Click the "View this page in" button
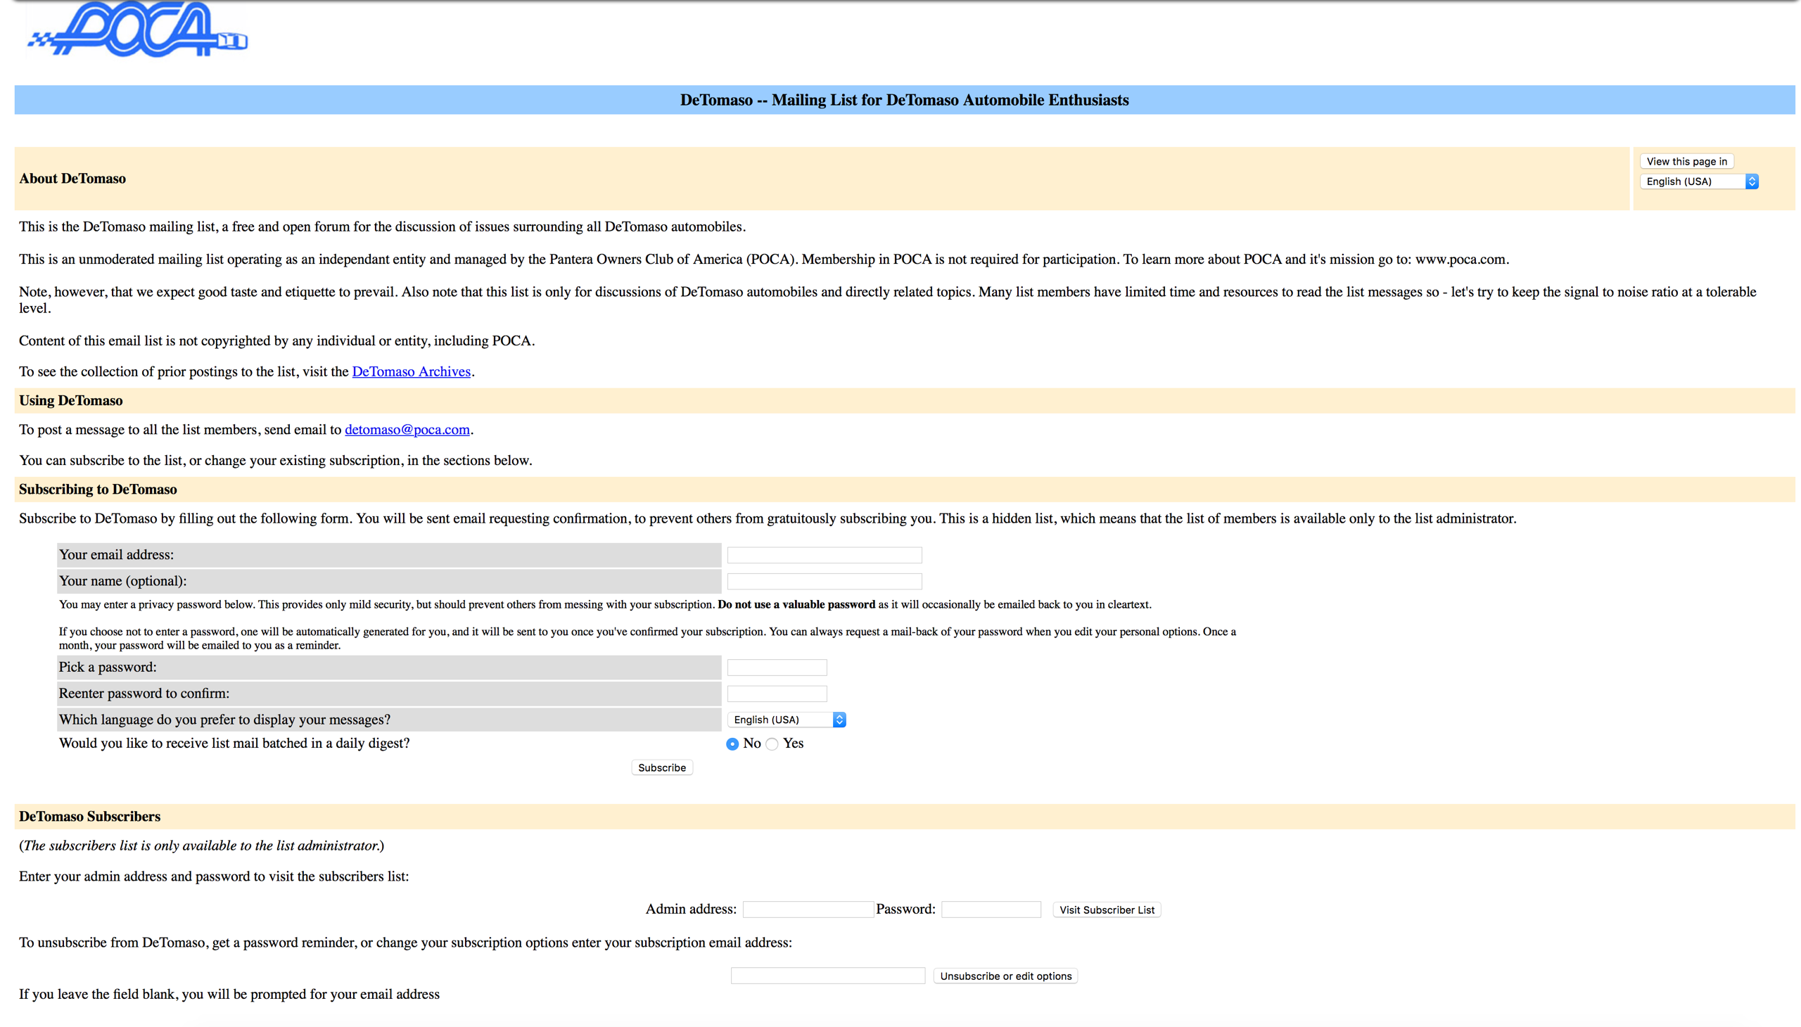This screenshot has height=1027, width=1801. tap(1686, 162)
